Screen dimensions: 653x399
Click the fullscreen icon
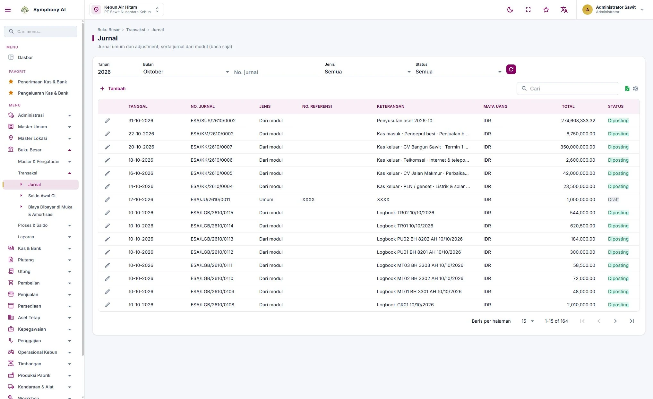pos(528,10)
